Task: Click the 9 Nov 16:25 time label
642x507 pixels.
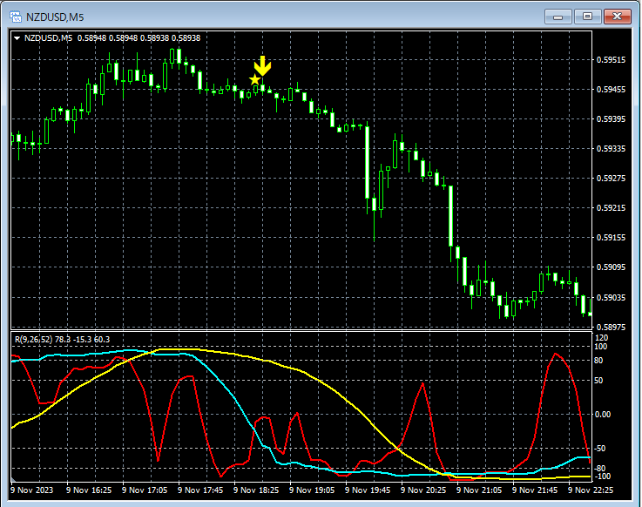Action: coord(89,490)
